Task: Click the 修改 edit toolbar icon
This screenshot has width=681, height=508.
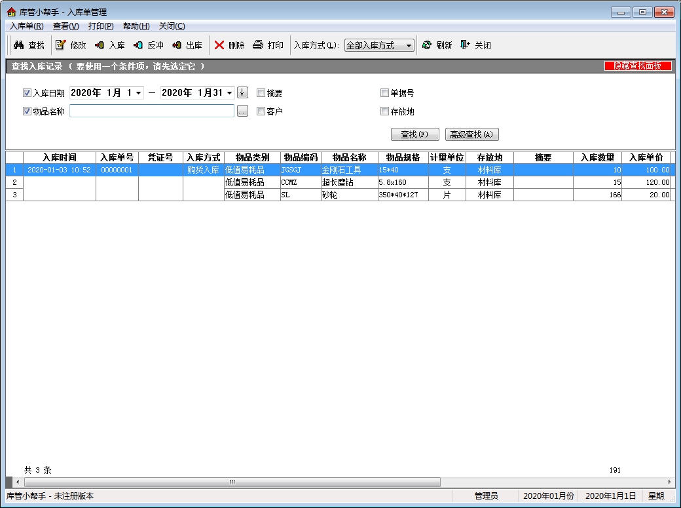Action: 61,45
